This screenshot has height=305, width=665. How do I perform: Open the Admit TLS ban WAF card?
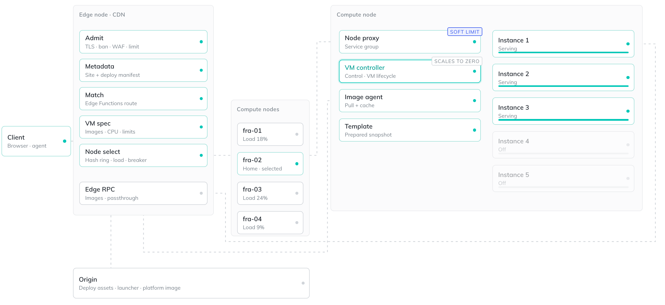143,42
